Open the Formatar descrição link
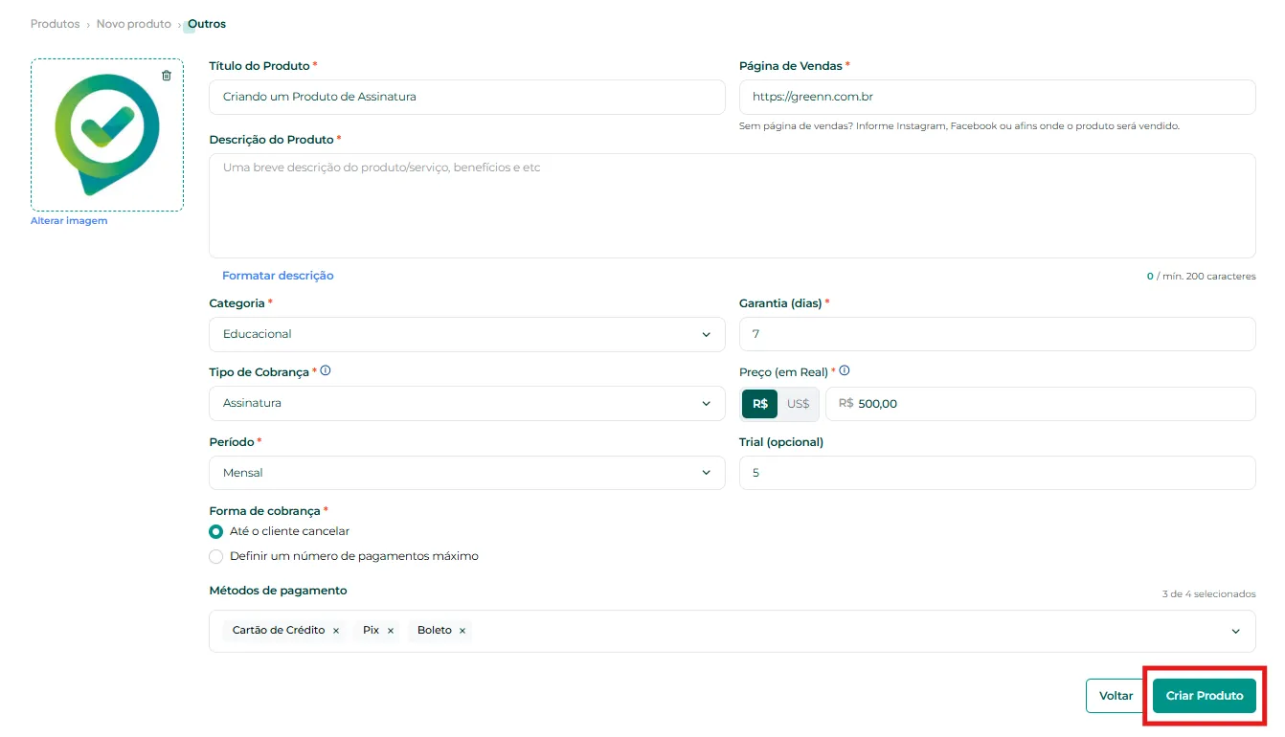This screenshot has width=1285, height=737. click(x=278, y=276)
